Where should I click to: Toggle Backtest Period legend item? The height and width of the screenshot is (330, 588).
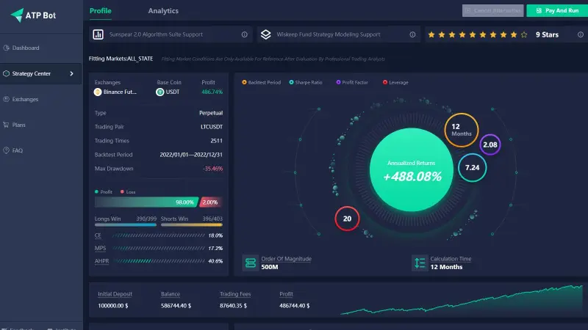[x=261, y=82]
